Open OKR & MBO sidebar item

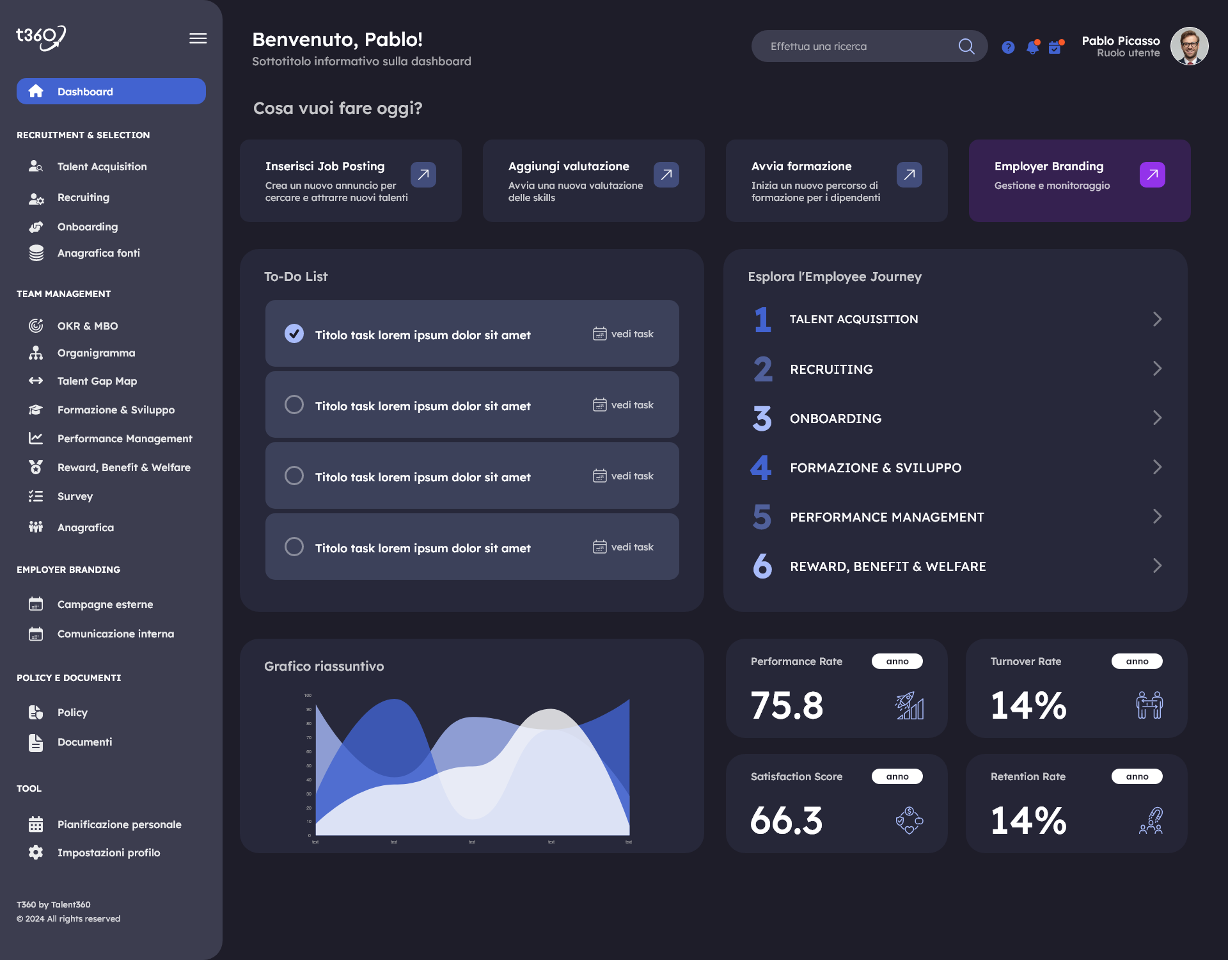tap(88, 326)
